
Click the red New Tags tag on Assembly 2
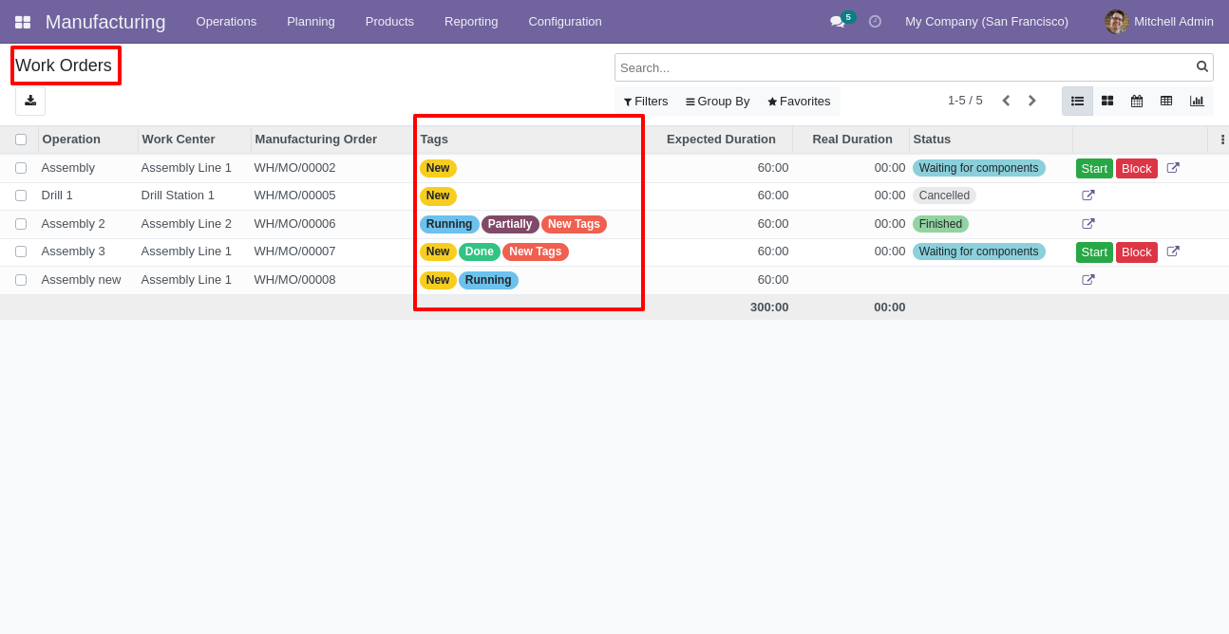[574, 224]
